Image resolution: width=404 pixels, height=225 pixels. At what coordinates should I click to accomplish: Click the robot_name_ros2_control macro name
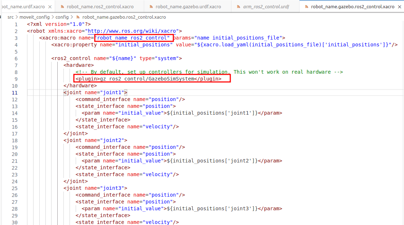pos(133,38)
